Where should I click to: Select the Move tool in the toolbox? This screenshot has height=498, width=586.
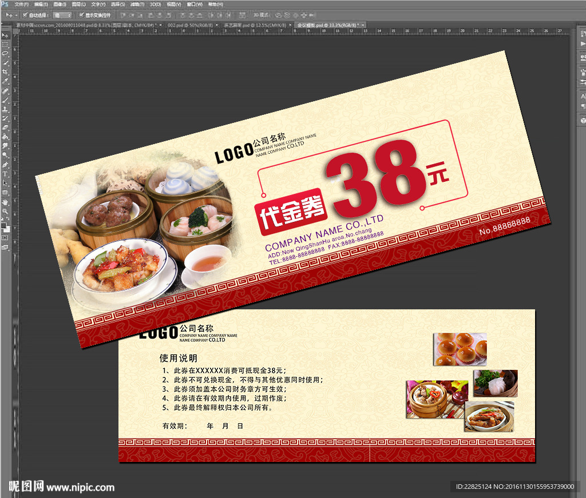pyautogui.click(x=5, y=35)
